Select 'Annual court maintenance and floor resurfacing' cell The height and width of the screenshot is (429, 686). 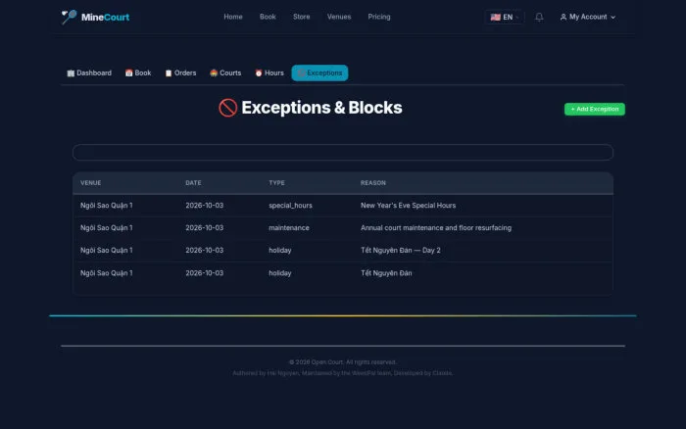pos(436,228)
